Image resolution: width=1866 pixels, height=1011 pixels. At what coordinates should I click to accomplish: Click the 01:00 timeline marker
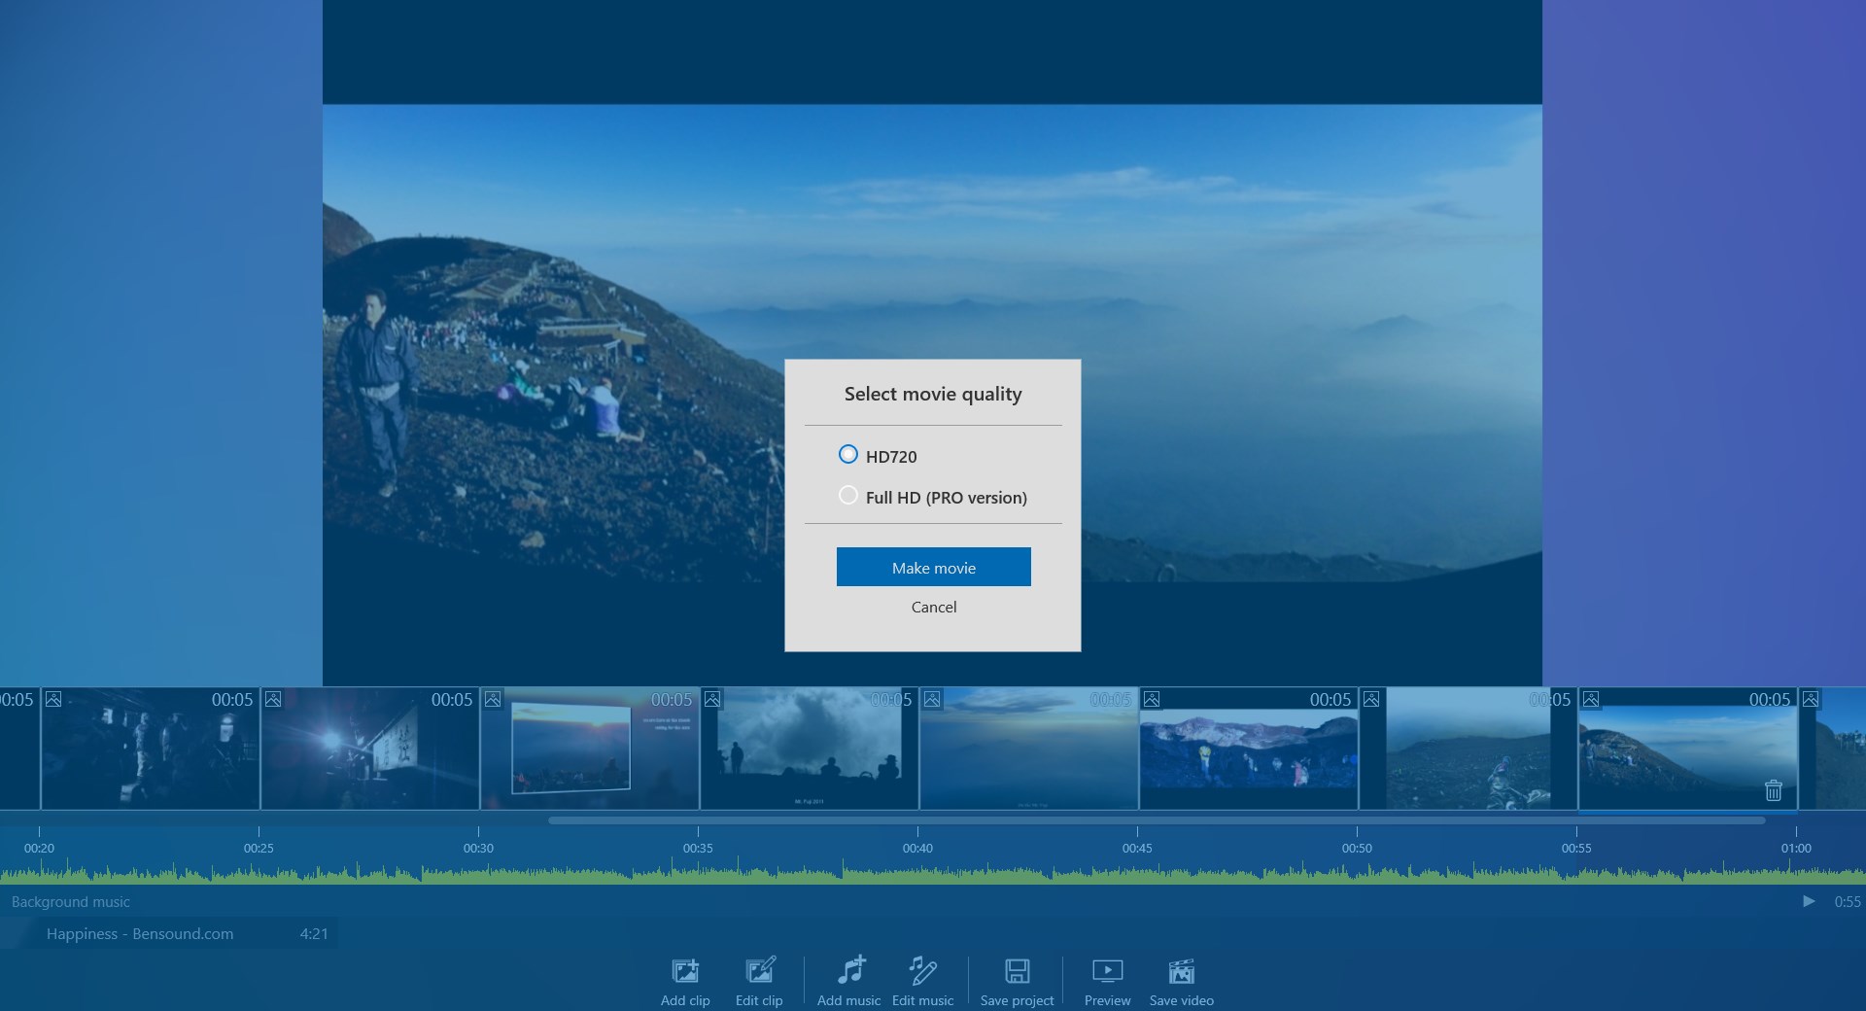click(x=1796, y=848)
